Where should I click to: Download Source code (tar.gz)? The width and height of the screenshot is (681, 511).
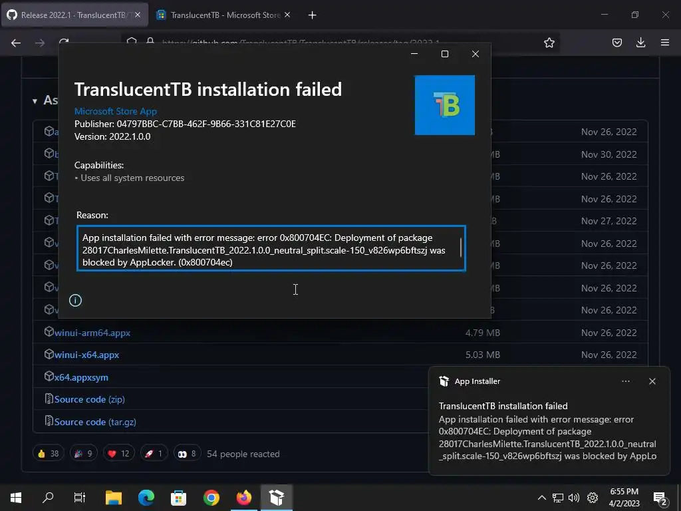point(95,422)
